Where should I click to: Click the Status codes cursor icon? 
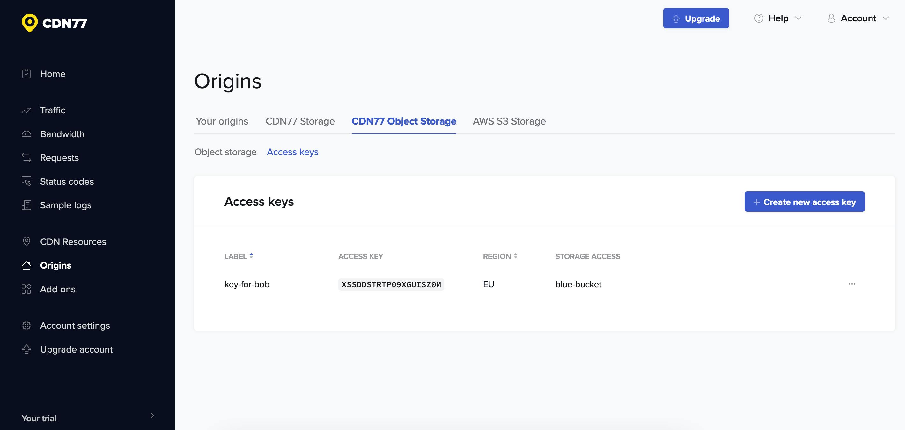(x=26, y=181)
